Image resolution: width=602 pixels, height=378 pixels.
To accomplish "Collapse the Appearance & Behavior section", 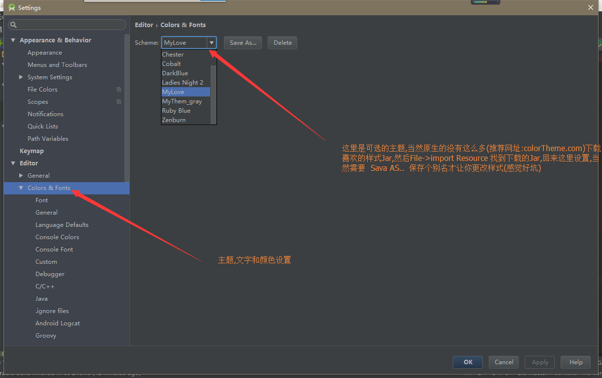I will tap(13, 40).
